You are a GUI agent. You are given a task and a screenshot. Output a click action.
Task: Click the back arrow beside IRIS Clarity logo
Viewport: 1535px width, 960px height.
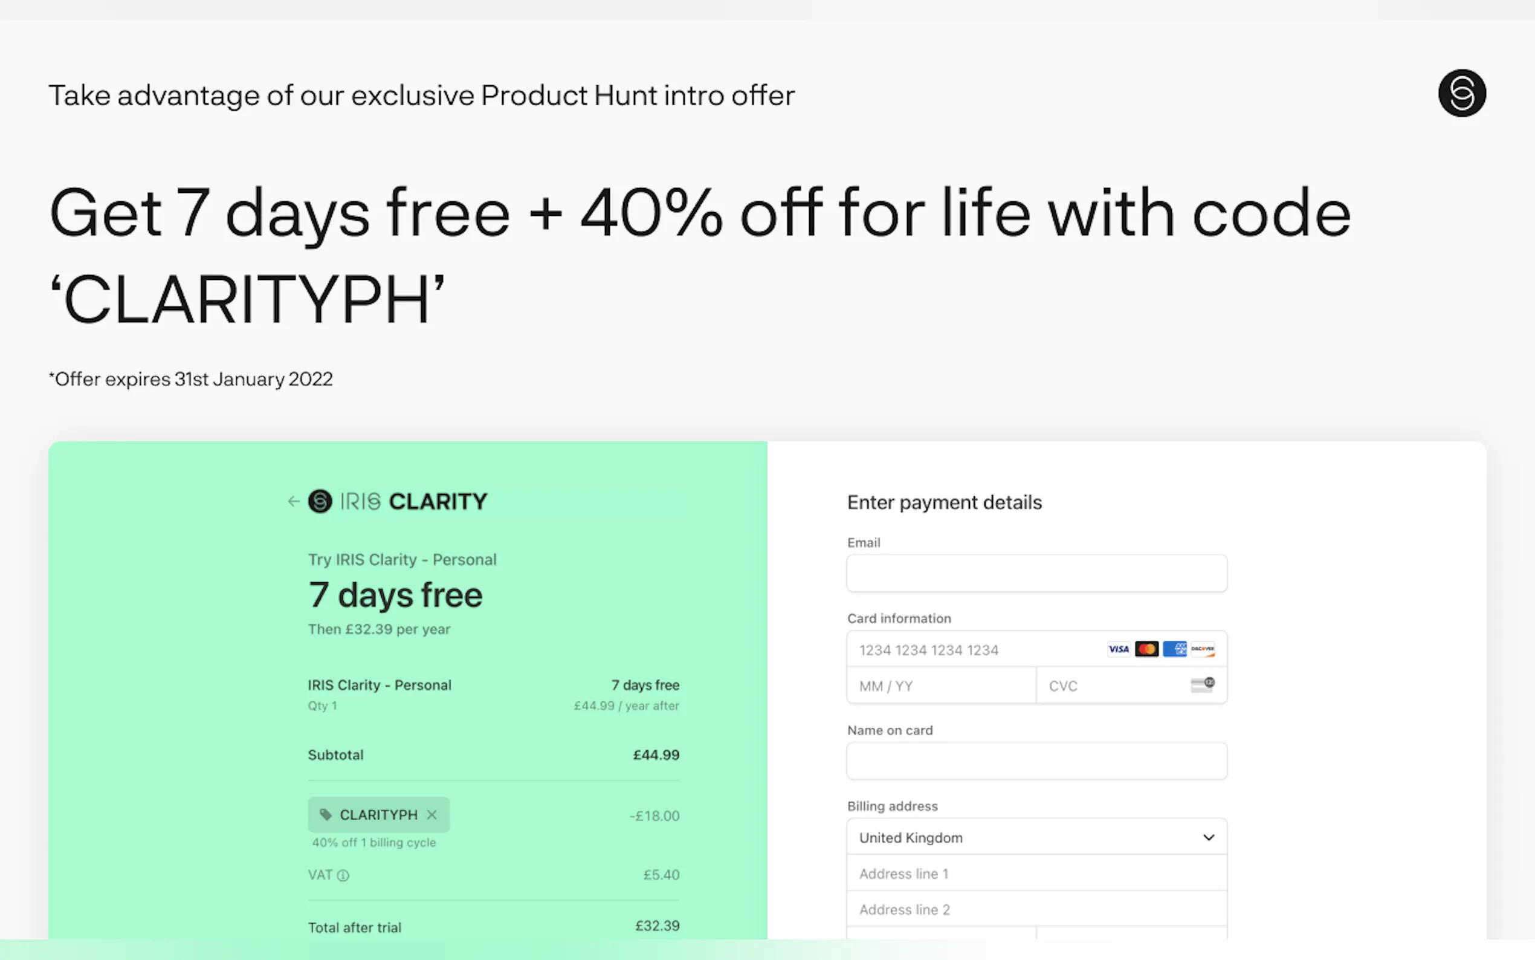(x=293, y=502)
